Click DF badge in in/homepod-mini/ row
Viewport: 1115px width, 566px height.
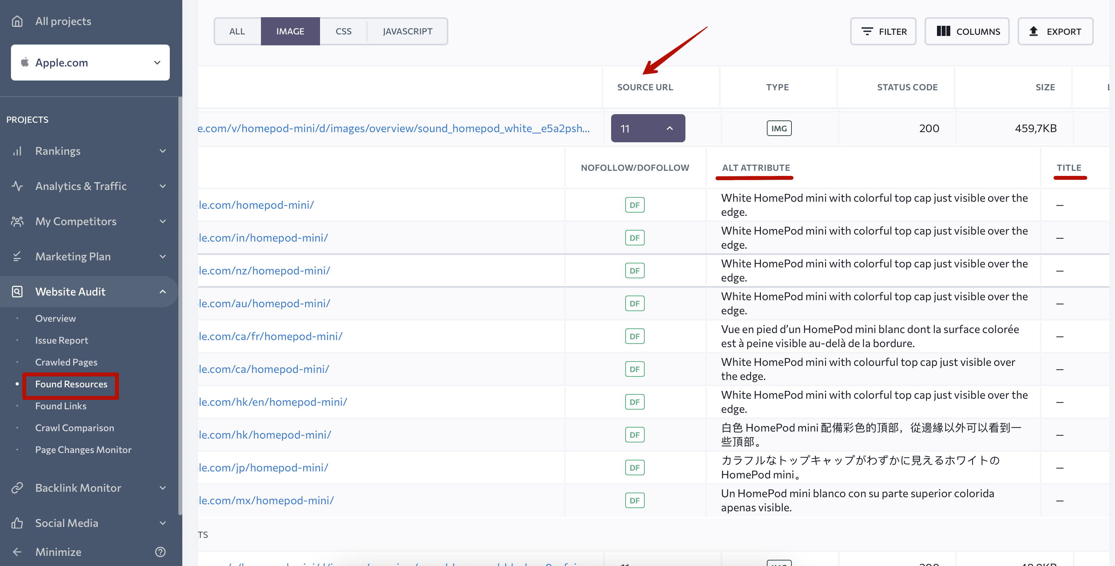click(x=635, y=238)
